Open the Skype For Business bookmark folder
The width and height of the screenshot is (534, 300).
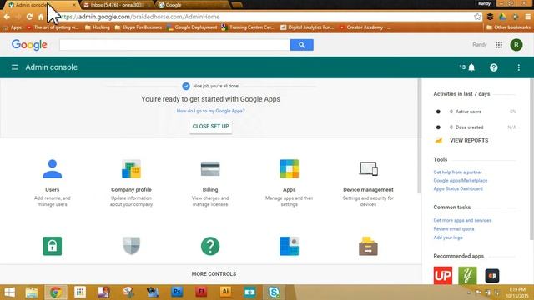pos(139,27)
